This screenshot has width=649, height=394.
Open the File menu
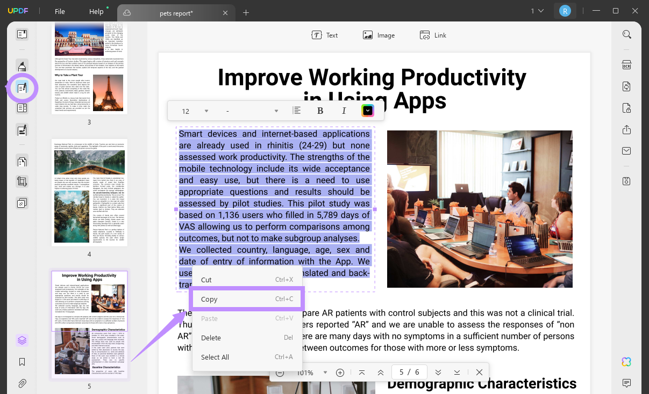[60, 11]
